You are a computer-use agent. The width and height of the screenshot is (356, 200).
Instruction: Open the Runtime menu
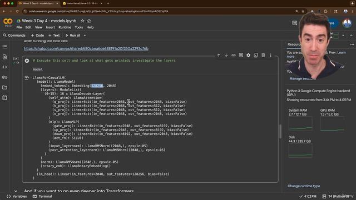65,27
